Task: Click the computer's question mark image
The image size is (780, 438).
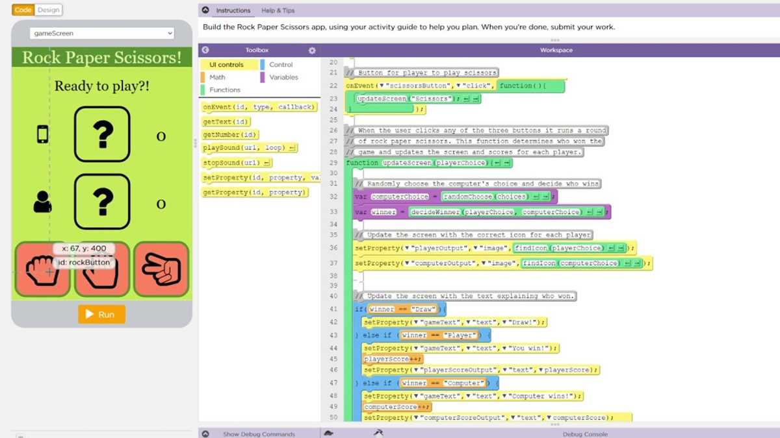Action: coord(102,134)
